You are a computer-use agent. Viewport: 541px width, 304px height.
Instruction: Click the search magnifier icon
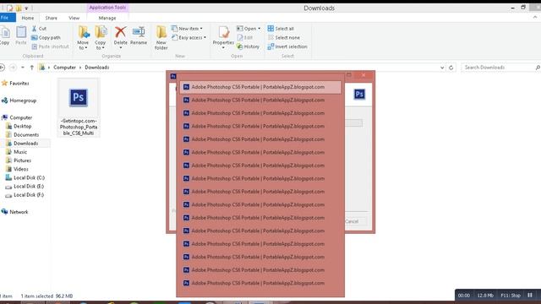[538, 68]
